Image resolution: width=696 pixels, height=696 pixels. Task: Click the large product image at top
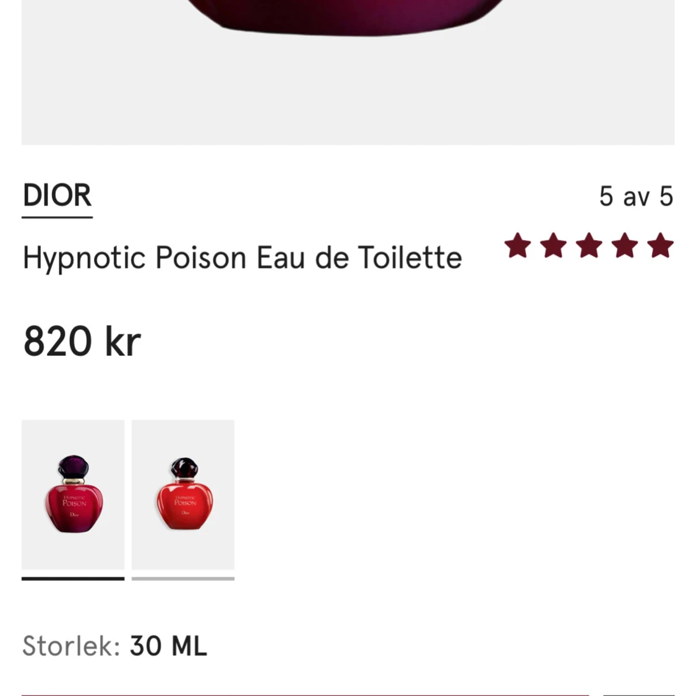(348, 72)
